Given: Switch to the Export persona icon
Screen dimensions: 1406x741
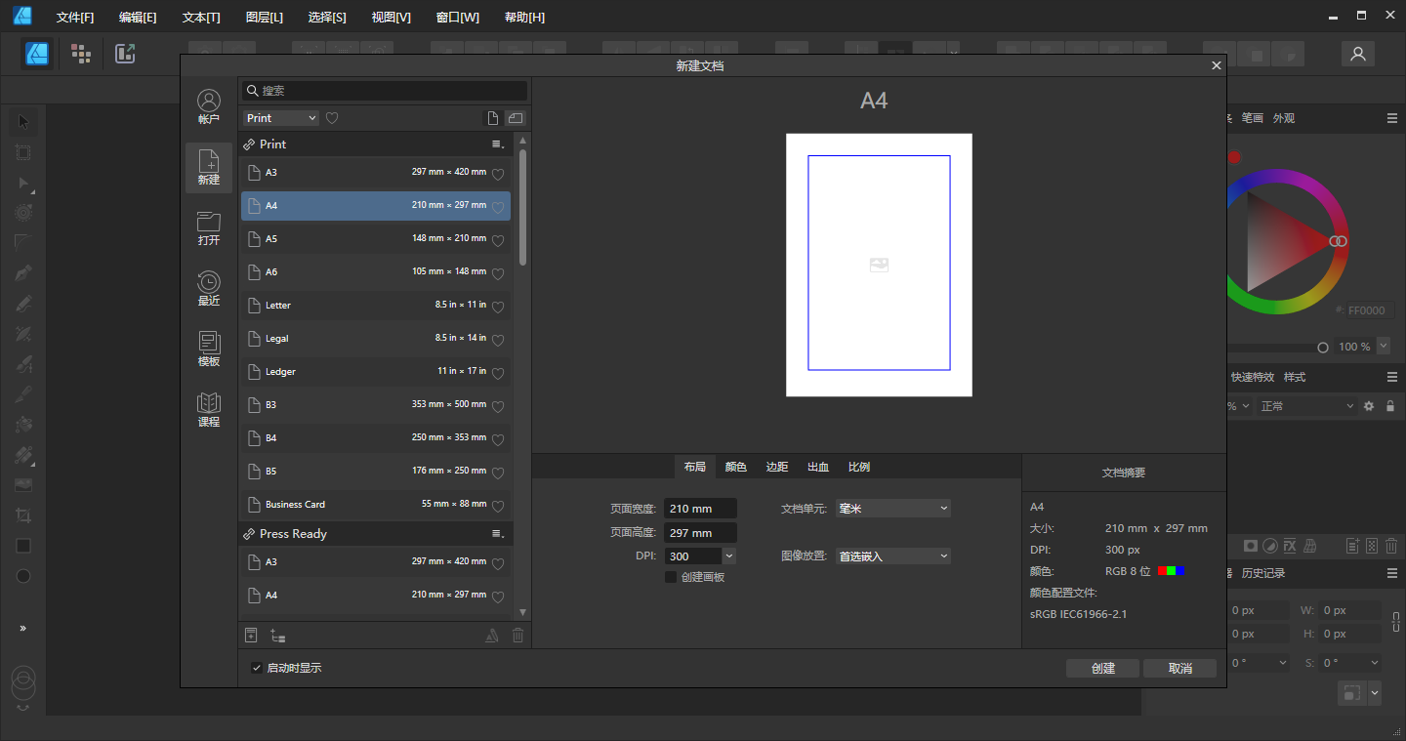Looking at the screenshot, I should 125,54.
